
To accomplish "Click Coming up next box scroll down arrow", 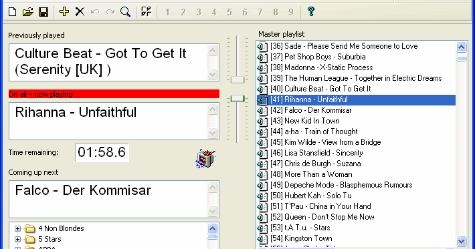I will [212, 211].
